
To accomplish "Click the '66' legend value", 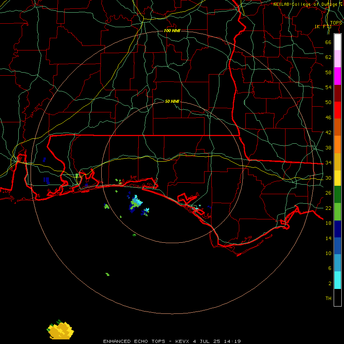I will pos(328,42).
